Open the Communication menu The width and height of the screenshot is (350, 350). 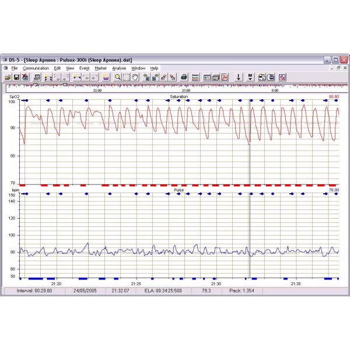point(36,68)
